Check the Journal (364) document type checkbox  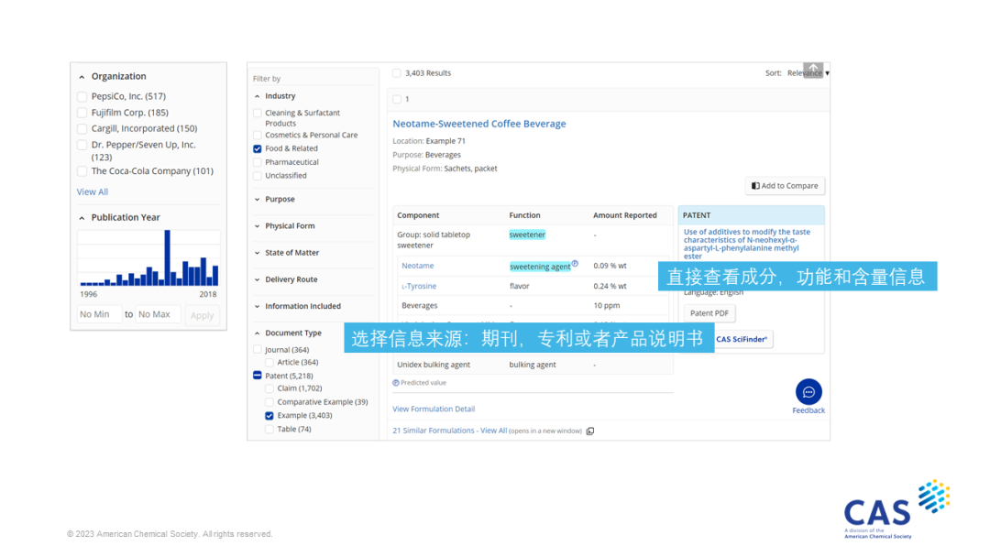pos(257,349)
